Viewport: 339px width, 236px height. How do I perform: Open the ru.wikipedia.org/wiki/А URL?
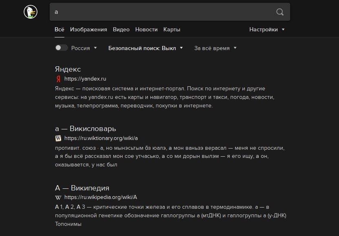[x=101, y=197]
